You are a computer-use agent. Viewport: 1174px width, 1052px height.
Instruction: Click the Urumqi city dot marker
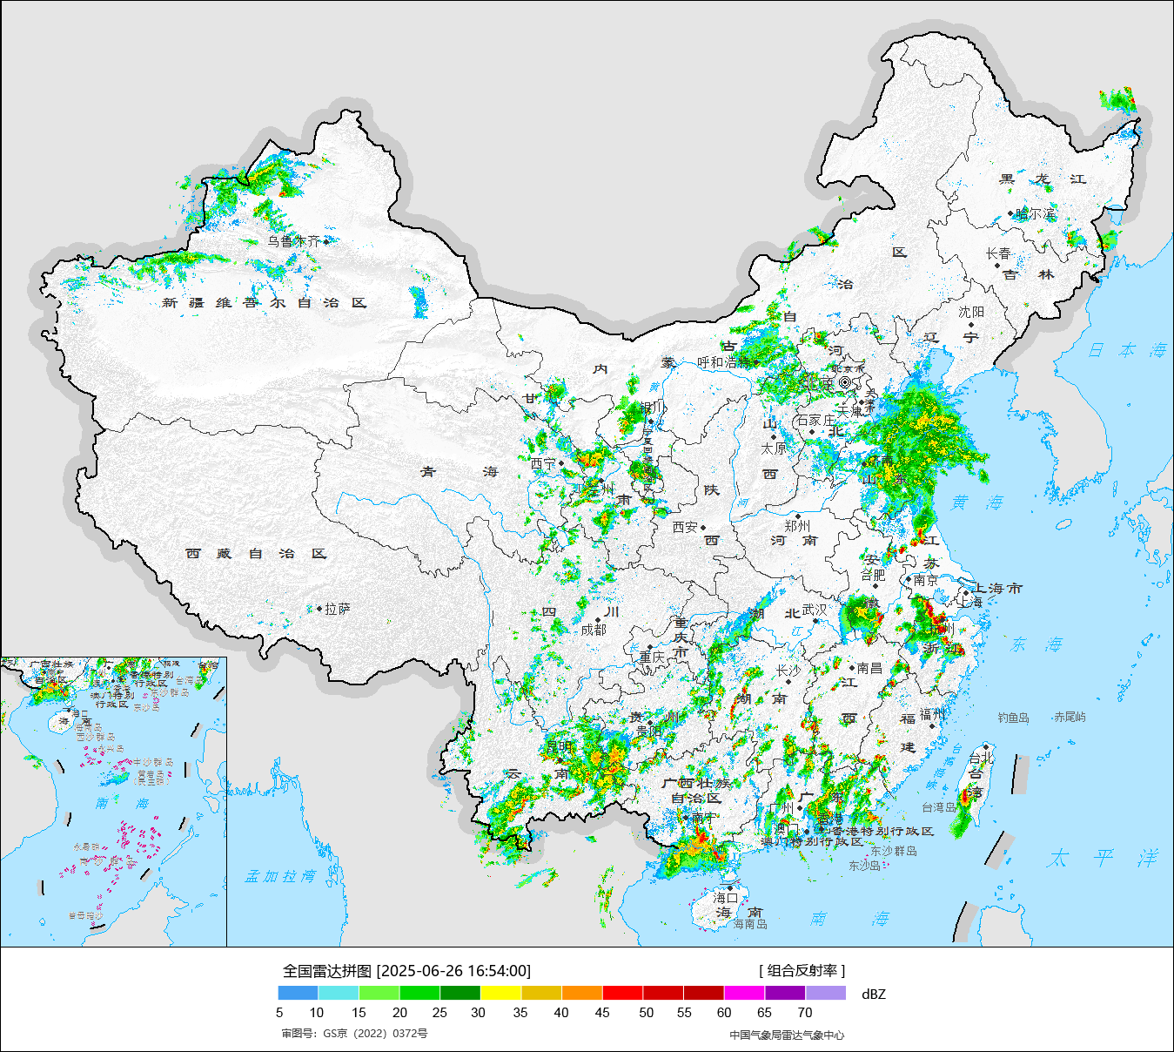[325, 241]
